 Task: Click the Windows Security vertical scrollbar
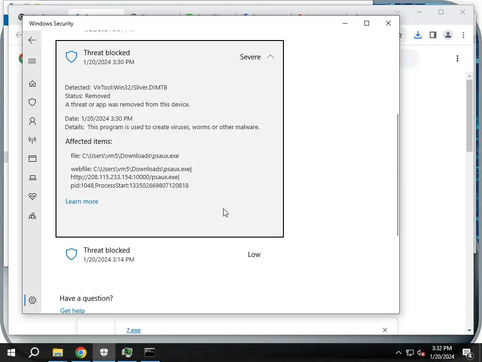click(x=398, y=174)
